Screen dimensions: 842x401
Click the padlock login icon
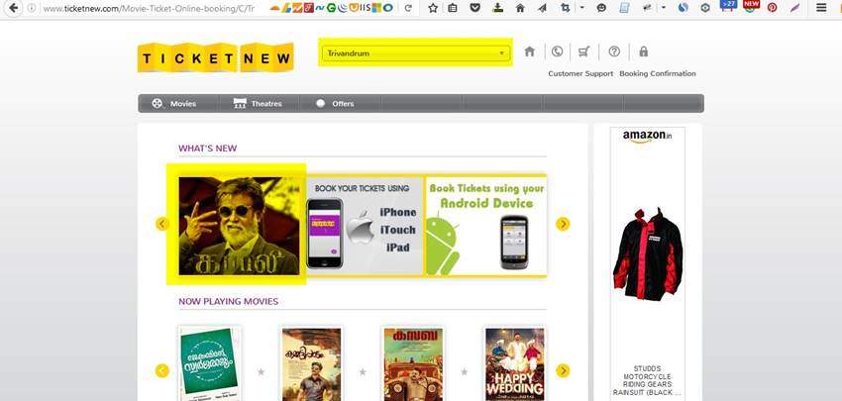[643, 51]
